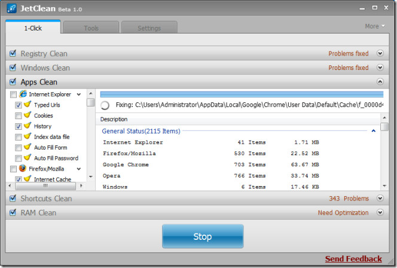The height and width of the screenshot is (268, 397).
Task: Click the Description column header
Action: click(x=238, y=119)
